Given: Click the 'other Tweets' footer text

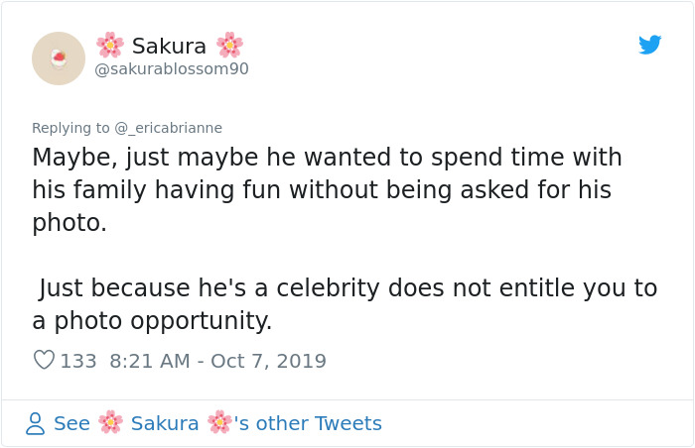Looking at the screenshot, I should click(318, 423).
